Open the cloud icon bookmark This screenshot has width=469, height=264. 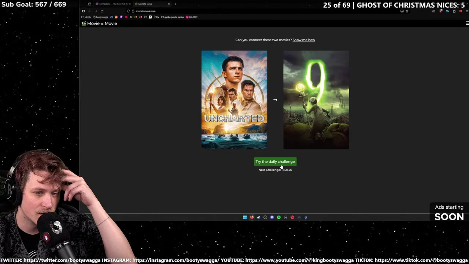111,17
